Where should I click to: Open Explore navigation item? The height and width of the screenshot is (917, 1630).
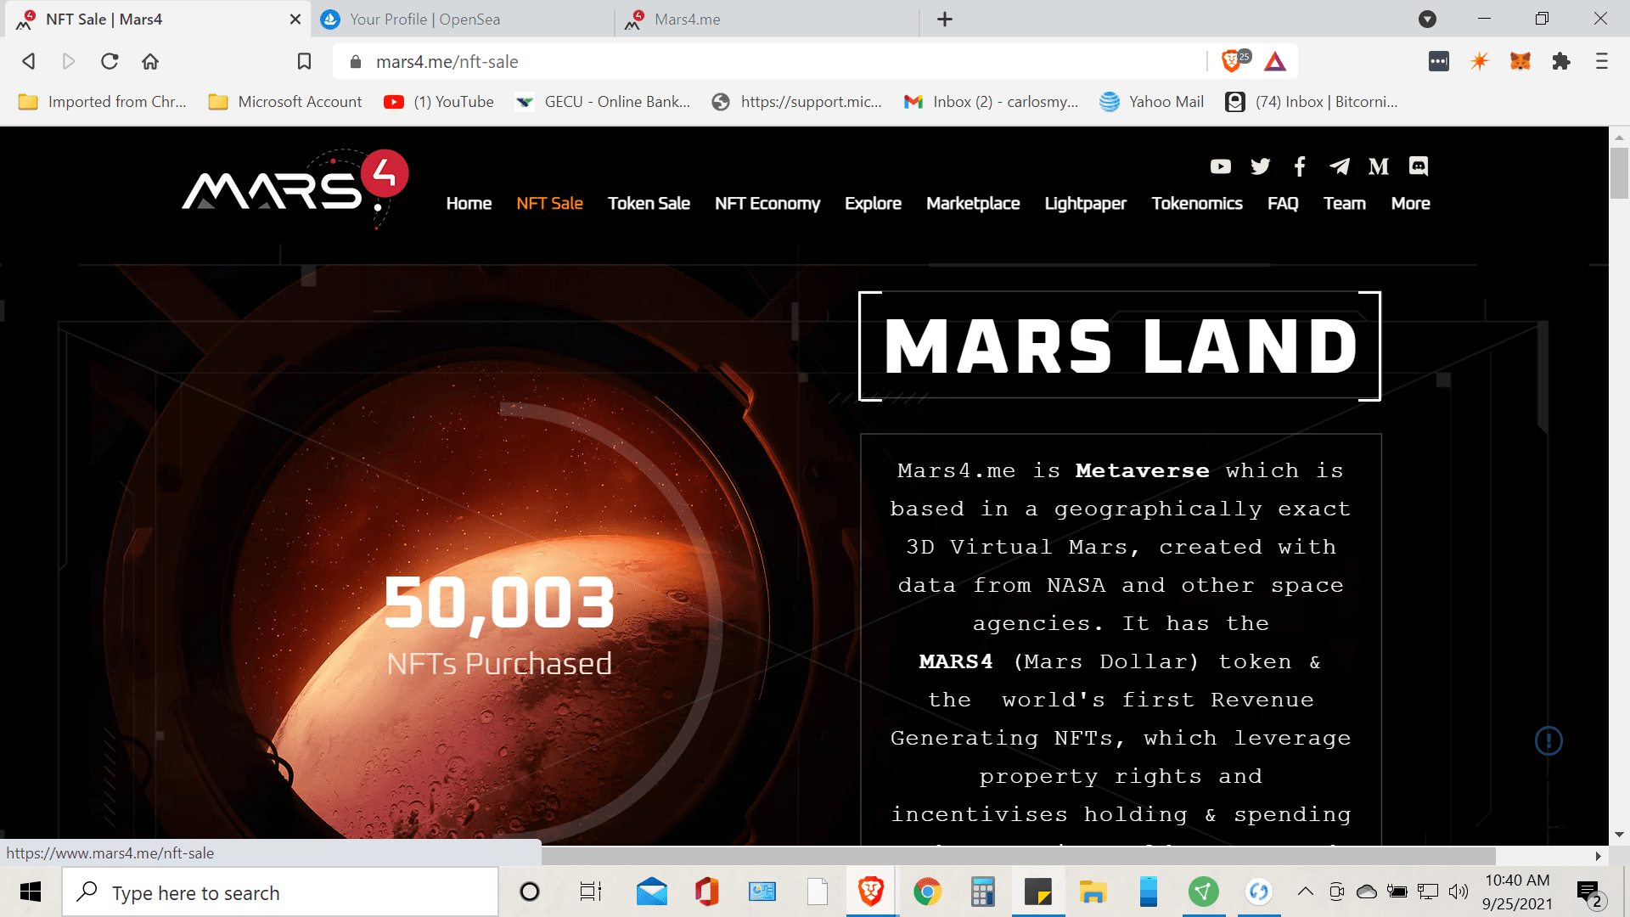pos(873,204)
